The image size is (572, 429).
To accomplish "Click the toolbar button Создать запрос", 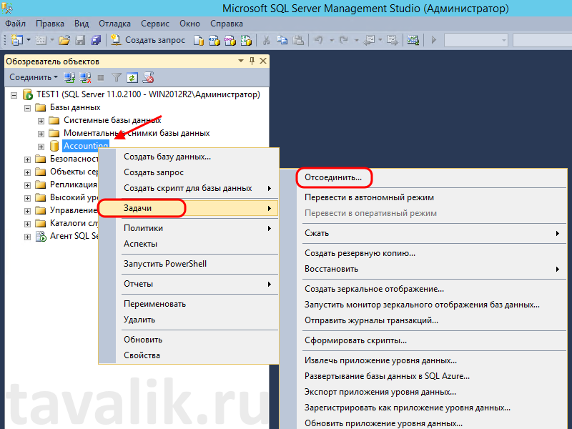I will coord(148,40).
